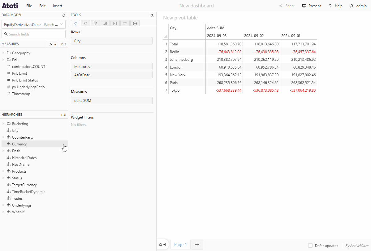Select the Timestamp measure
The width and height of the screenshot is (371, 251).
click(21, 94)
